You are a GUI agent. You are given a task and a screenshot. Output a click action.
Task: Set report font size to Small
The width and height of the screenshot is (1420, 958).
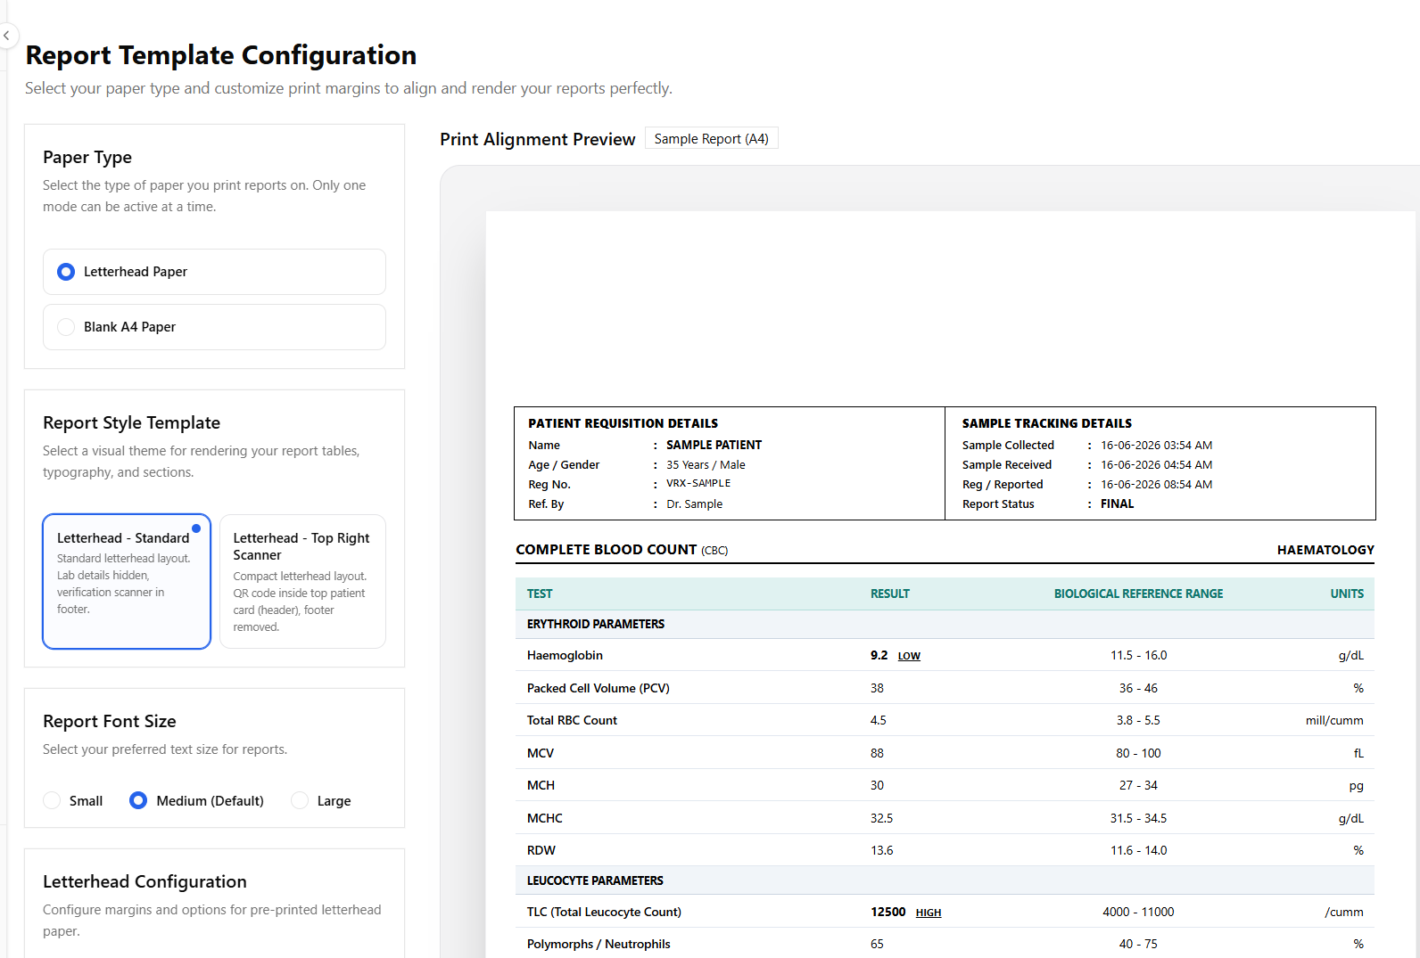(x=73, y=800)
